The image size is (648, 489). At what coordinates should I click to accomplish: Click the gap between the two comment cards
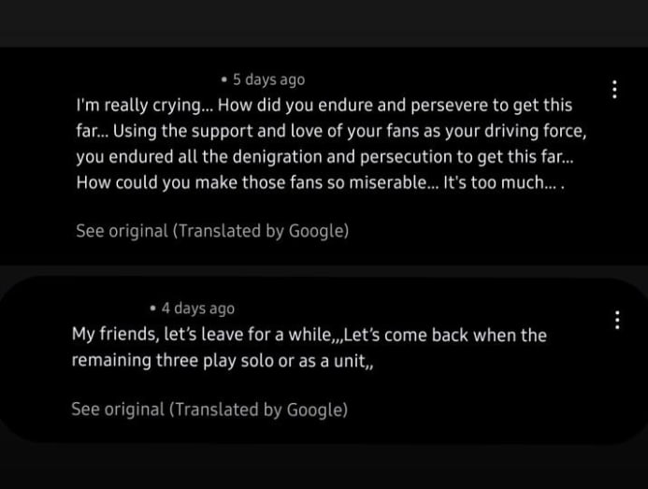(324, 270)
